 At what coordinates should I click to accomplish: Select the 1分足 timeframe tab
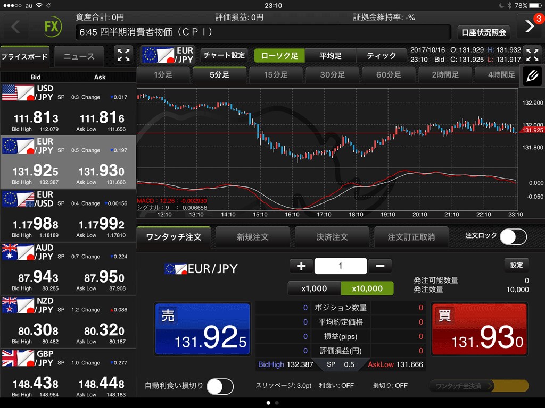click(x=163, y=75)
